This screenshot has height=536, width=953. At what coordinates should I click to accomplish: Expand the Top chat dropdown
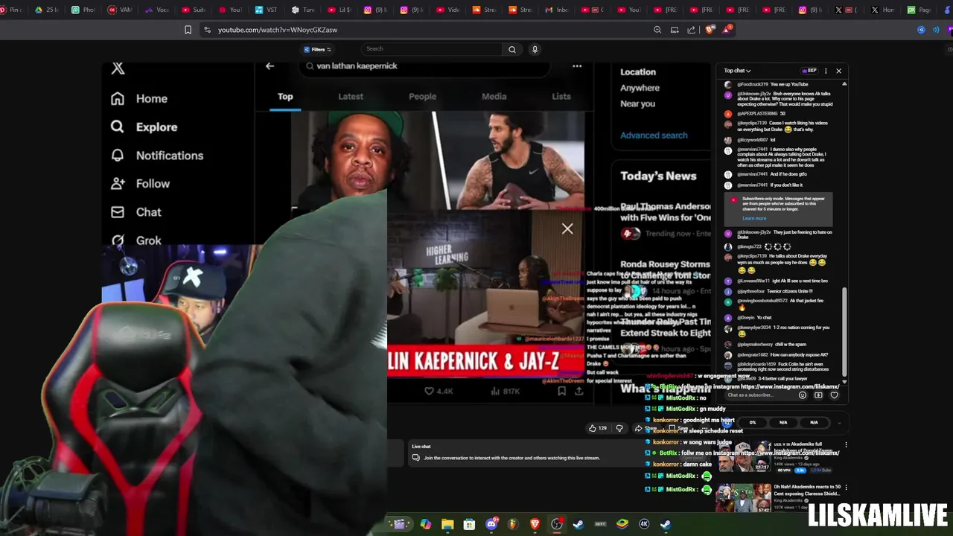click(x=738, y=71)
